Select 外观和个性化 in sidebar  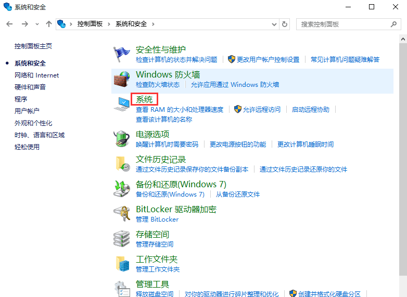33,123
